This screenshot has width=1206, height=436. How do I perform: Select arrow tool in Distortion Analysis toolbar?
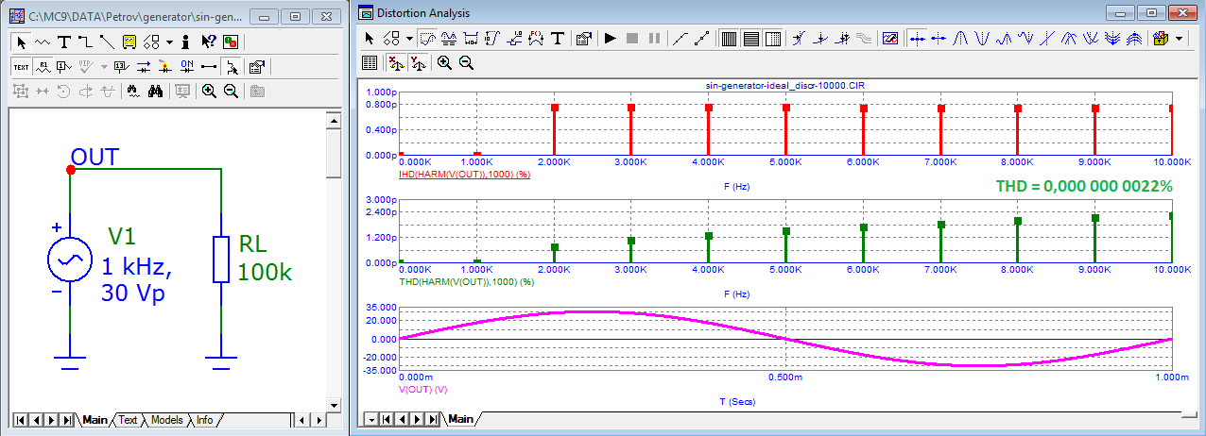(370, 39)
